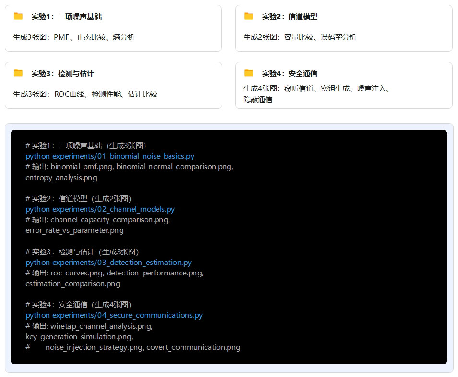The width and height of the screenshot is (458, 377).
Task: Click the comment line # 实验1 in code block
Action: 86,146
